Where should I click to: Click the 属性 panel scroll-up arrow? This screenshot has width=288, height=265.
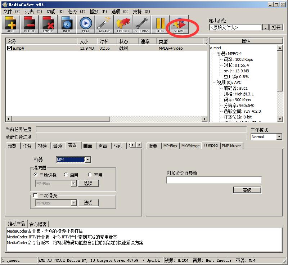[x=280, y=48]
